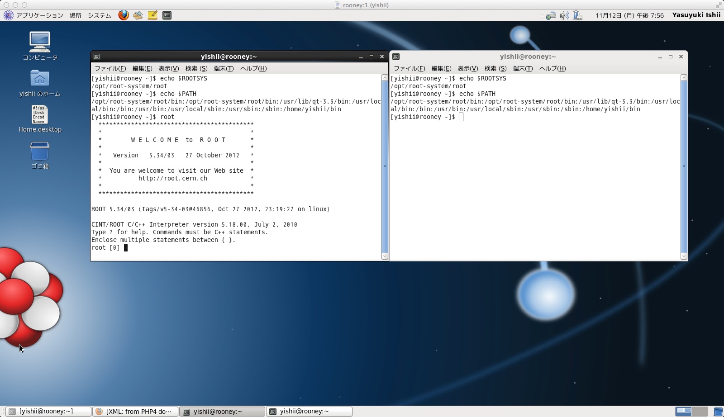Click the root [0] prompt line
The height and width of the screenshot is (417, 724).
110,247
